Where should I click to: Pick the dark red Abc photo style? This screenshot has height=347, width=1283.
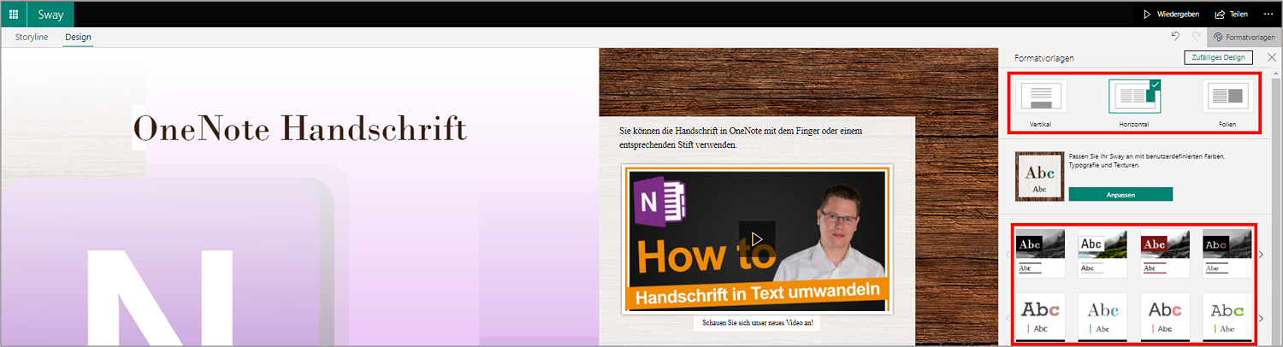point(1165,253)
